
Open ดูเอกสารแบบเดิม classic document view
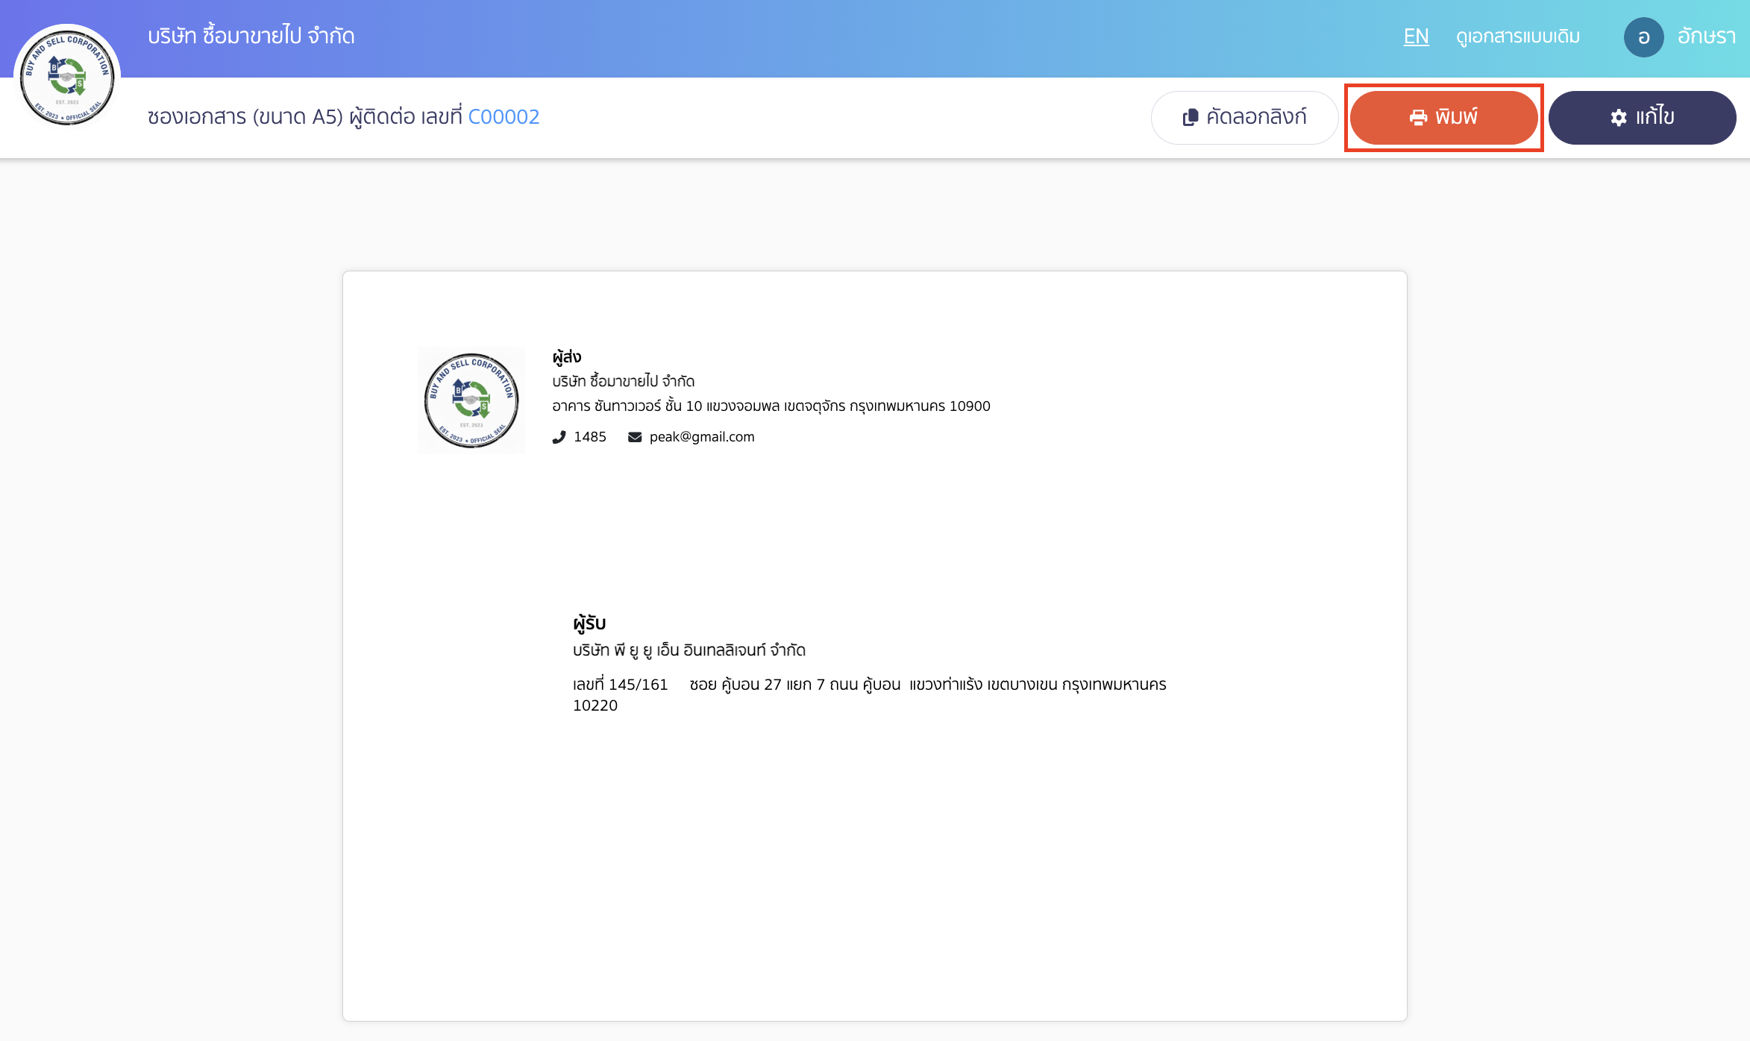[x=1517, y=37]
